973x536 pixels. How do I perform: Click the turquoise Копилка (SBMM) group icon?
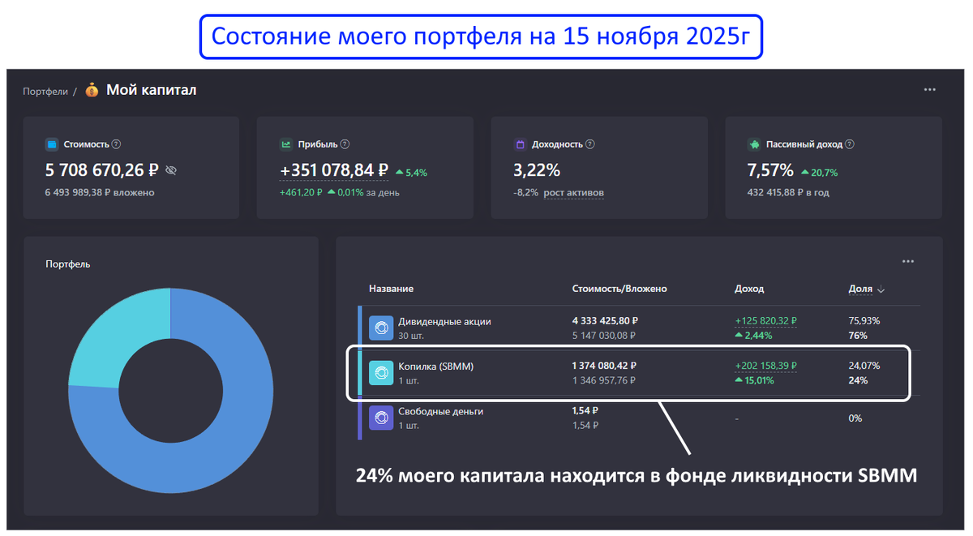(x=381, y=372)
